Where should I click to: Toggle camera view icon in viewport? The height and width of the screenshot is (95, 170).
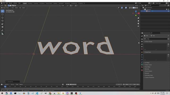pos(138,23)
